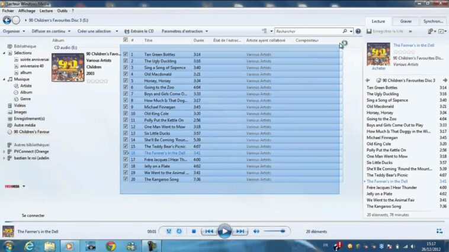Open the Vidéos library
Image resolution: width=449 pixels, height=252 pixels.
pyautogui.click(x=20, y=105)
